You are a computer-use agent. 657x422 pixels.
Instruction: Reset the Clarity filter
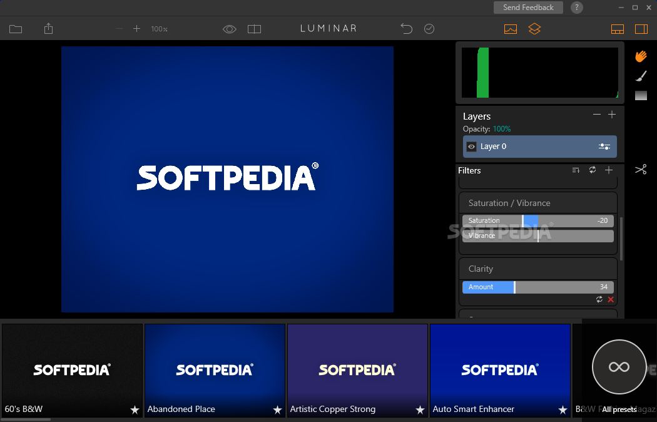(x=599, y=299)
